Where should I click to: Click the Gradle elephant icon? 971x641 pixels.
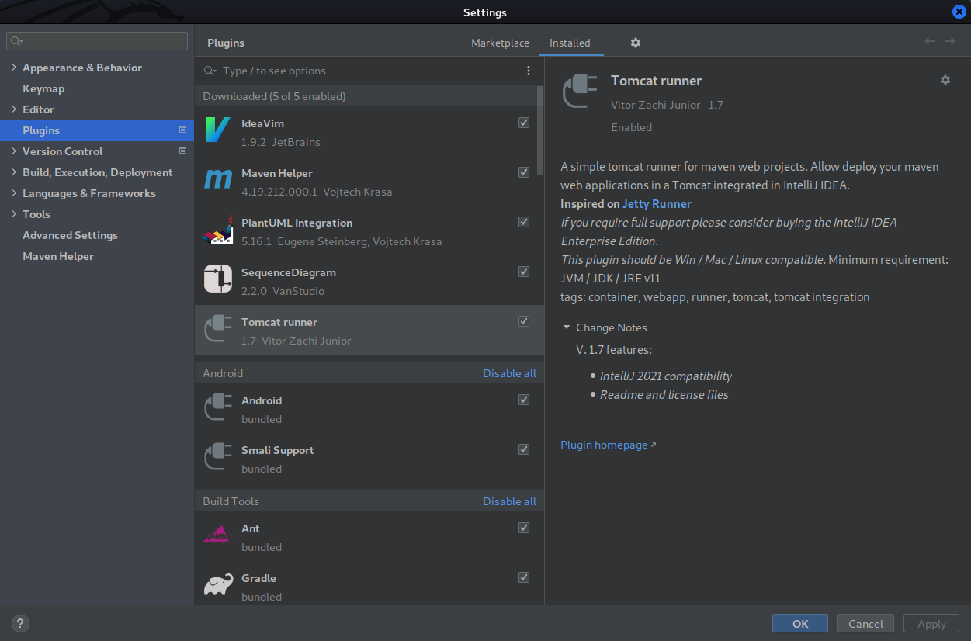click(218, 584)
